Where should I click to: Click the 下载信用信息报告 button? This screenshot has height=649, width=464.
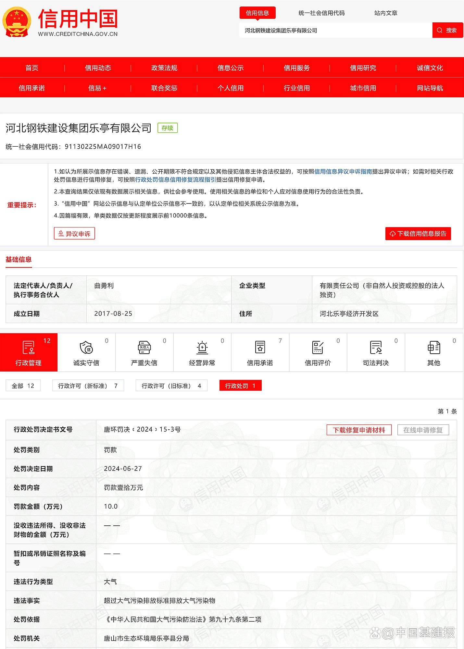(418, 234)
